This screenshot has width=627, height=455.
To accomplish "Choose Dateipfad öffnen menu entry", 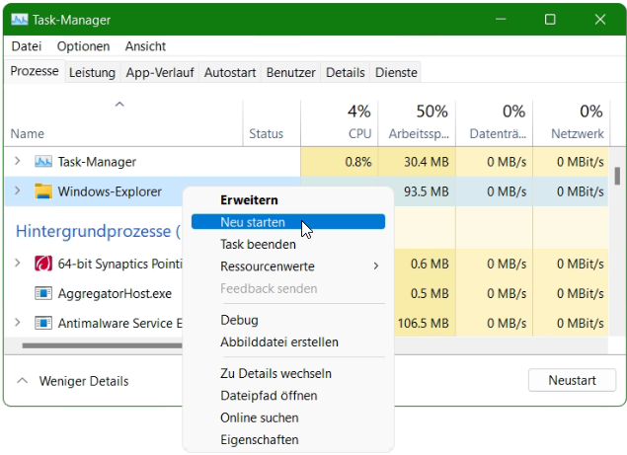I will coord(288,396).
